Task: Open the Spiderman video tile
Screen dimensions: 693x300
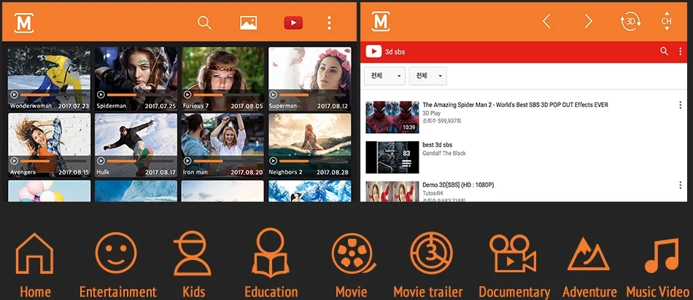Action: coord(136,79)
